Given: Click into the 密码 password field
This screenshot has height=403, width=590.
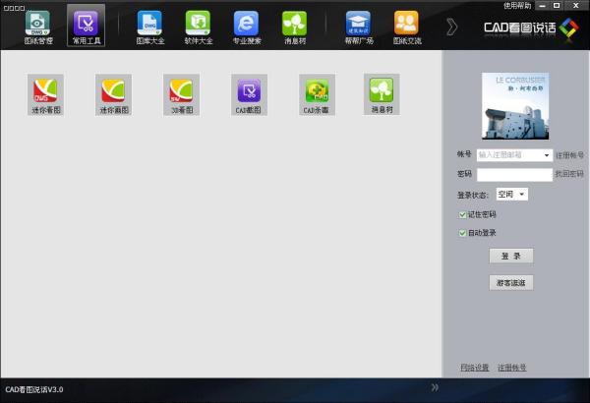Looking at the screenshot, I should click(514, 174).
